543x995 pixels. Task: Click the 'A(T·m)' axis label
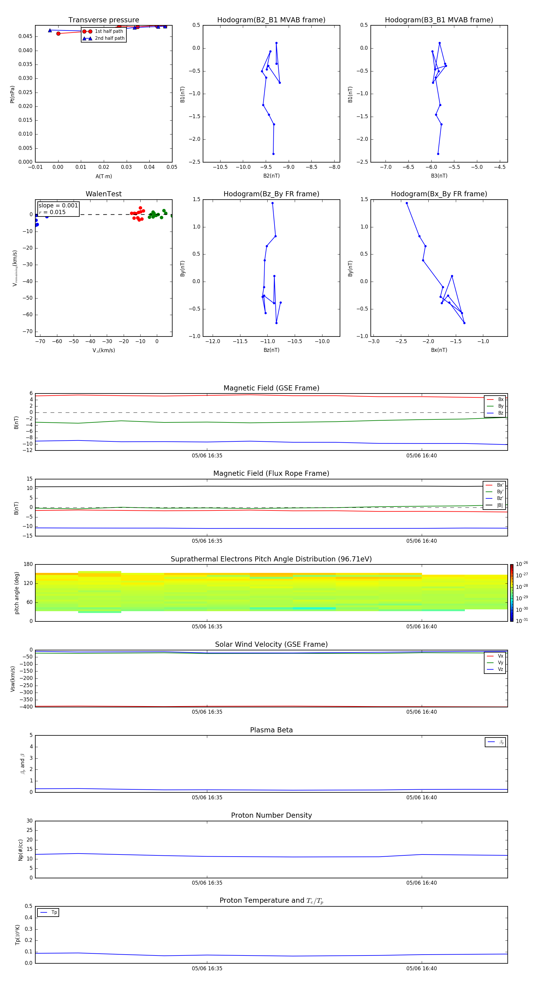(103, 176)
